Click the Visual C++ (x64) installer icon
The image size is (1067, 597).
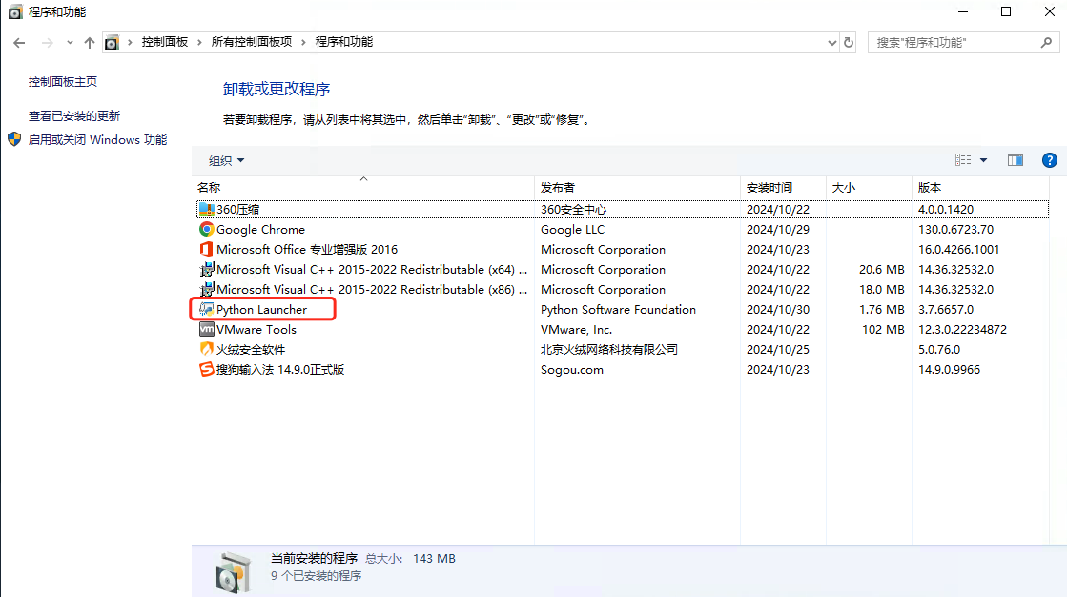point(206,270)
